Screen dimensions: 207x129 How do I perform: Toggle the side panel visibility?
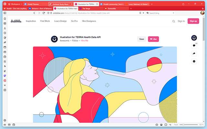(x=5, y=13)
